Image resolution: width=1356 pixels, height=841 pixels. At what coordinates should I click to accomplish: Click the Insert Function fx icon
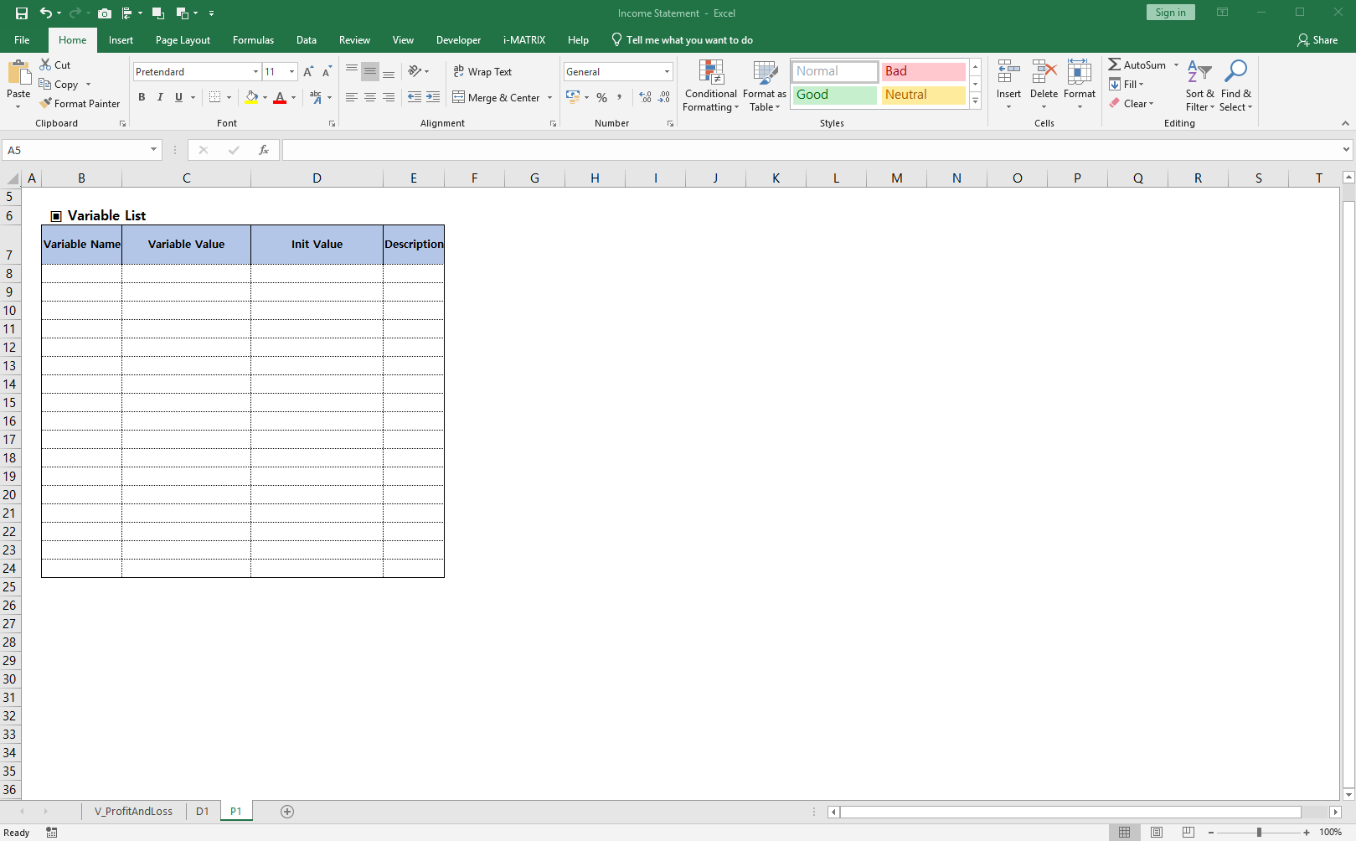(264, 150)
